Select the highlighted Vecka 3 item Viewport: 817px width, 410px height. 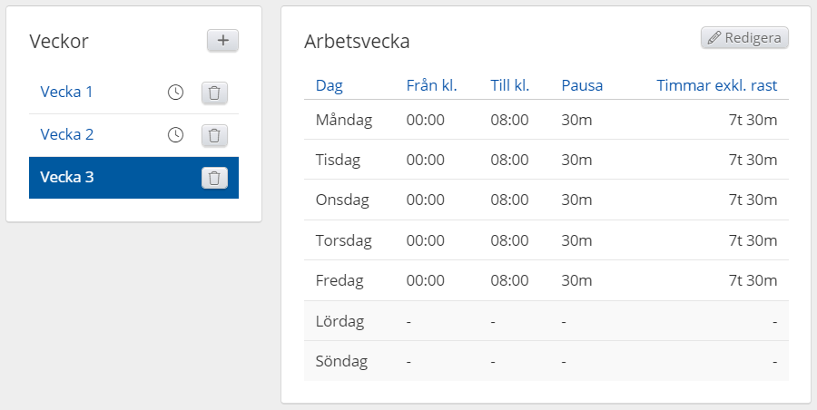coord(67,177)
